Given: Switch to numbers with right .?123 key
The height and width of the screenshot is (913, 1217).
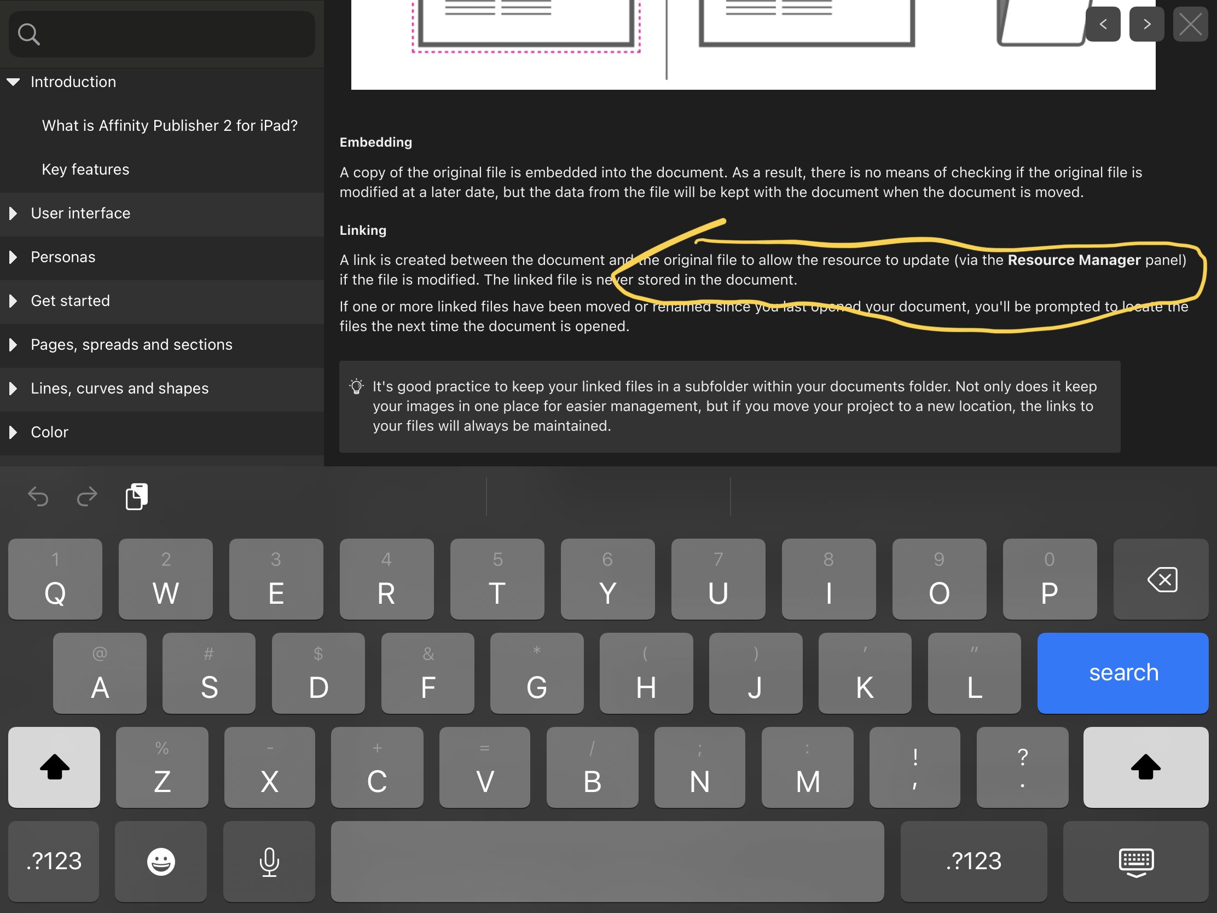Looking at the screenshot, I should coord(974,861).
